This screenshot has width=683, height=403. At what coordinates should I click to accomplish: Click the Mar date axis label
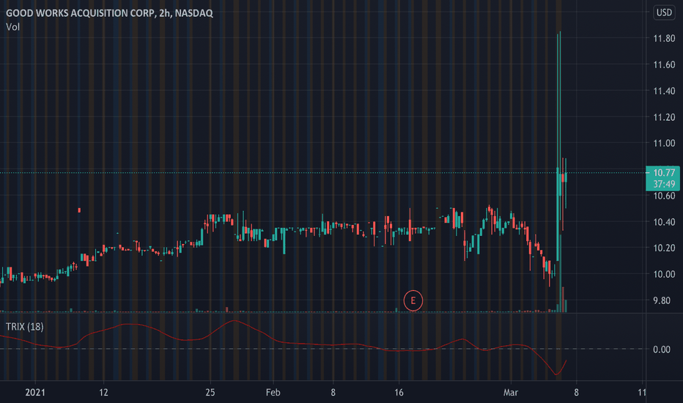coord(511,393)
